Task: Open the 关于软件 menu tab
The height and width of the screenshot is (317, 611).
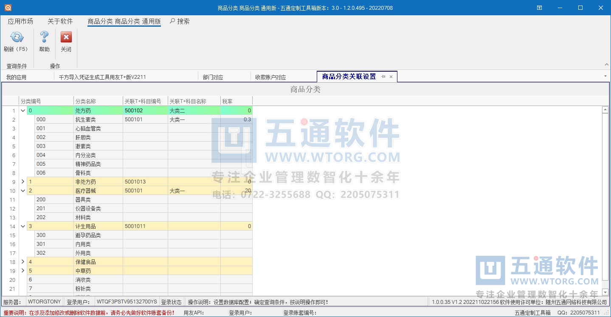Action: (60, 21)
